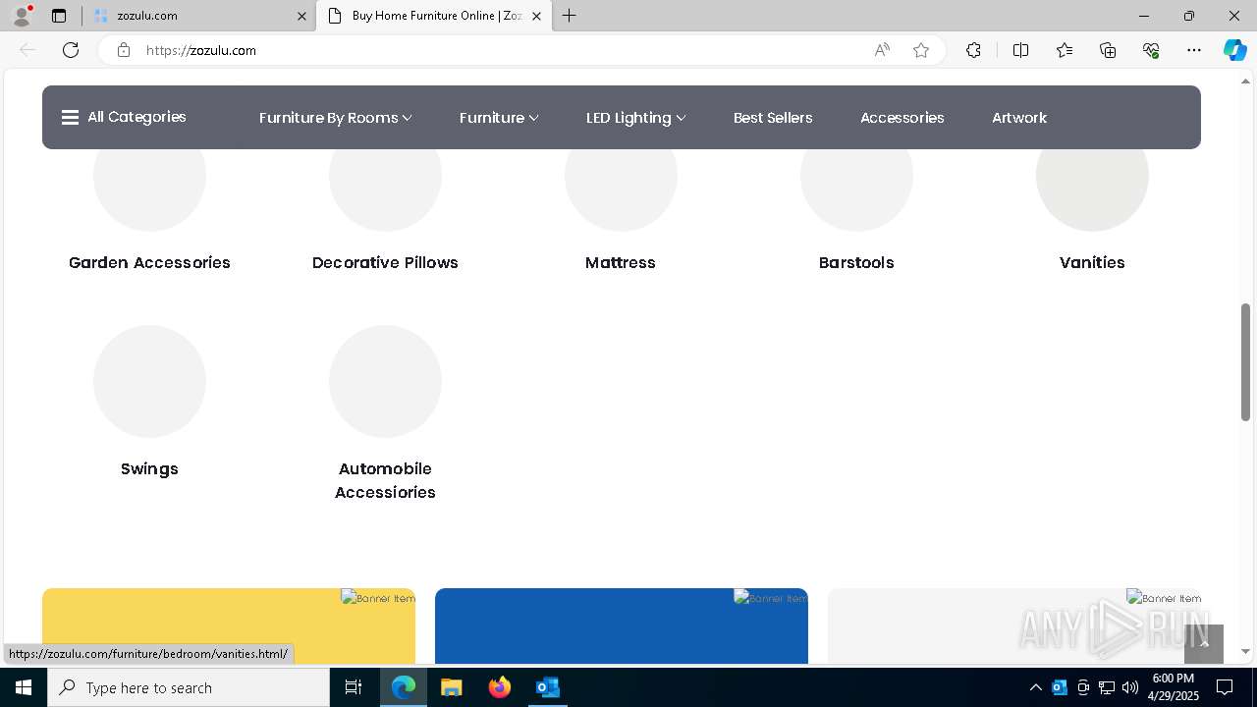This screenshot has height=707, width=1257.
Task: Open the Artwork menu item
Action: point(1019,118)
